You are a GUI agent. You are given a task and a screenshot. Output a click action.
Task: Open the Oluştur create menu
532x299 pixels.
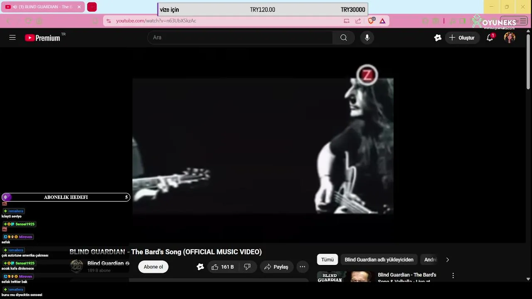(x=462, y=37)
